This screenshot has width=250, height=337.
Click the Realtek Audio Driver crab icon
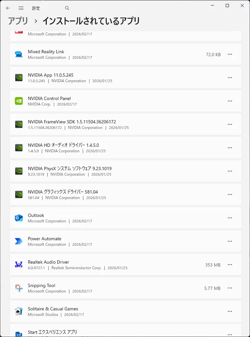pyautogui.click(x=19, y=265)
